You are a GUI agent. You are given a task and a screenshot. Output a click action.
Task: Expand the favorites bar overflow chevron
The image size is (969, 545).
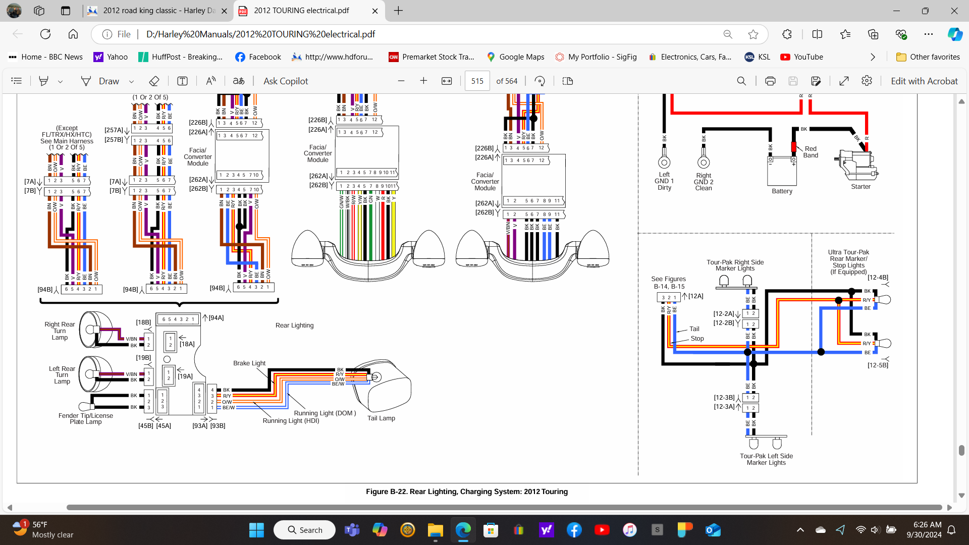(873, 57)
